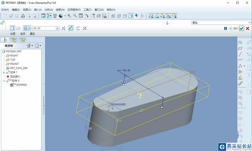Viewport: 252px width, 151px height.
Task: Toggle datum plane display icon
Action: [x=151, y=16]
